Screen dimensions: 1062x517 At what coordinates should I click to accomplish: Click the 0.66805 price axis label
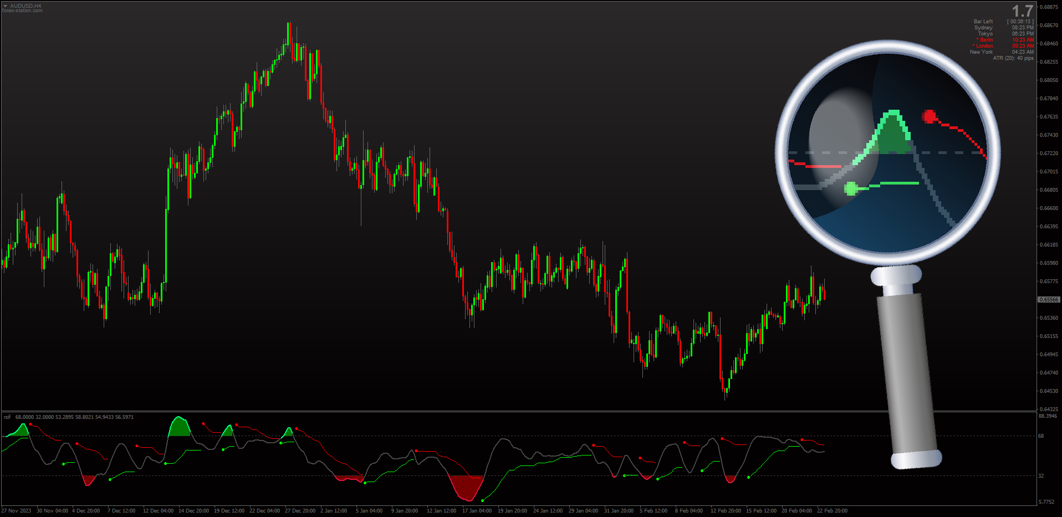[1049, 190]
